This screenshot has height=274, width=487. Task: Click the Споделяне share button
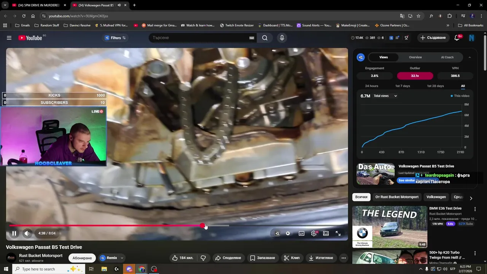click(228, 258)
